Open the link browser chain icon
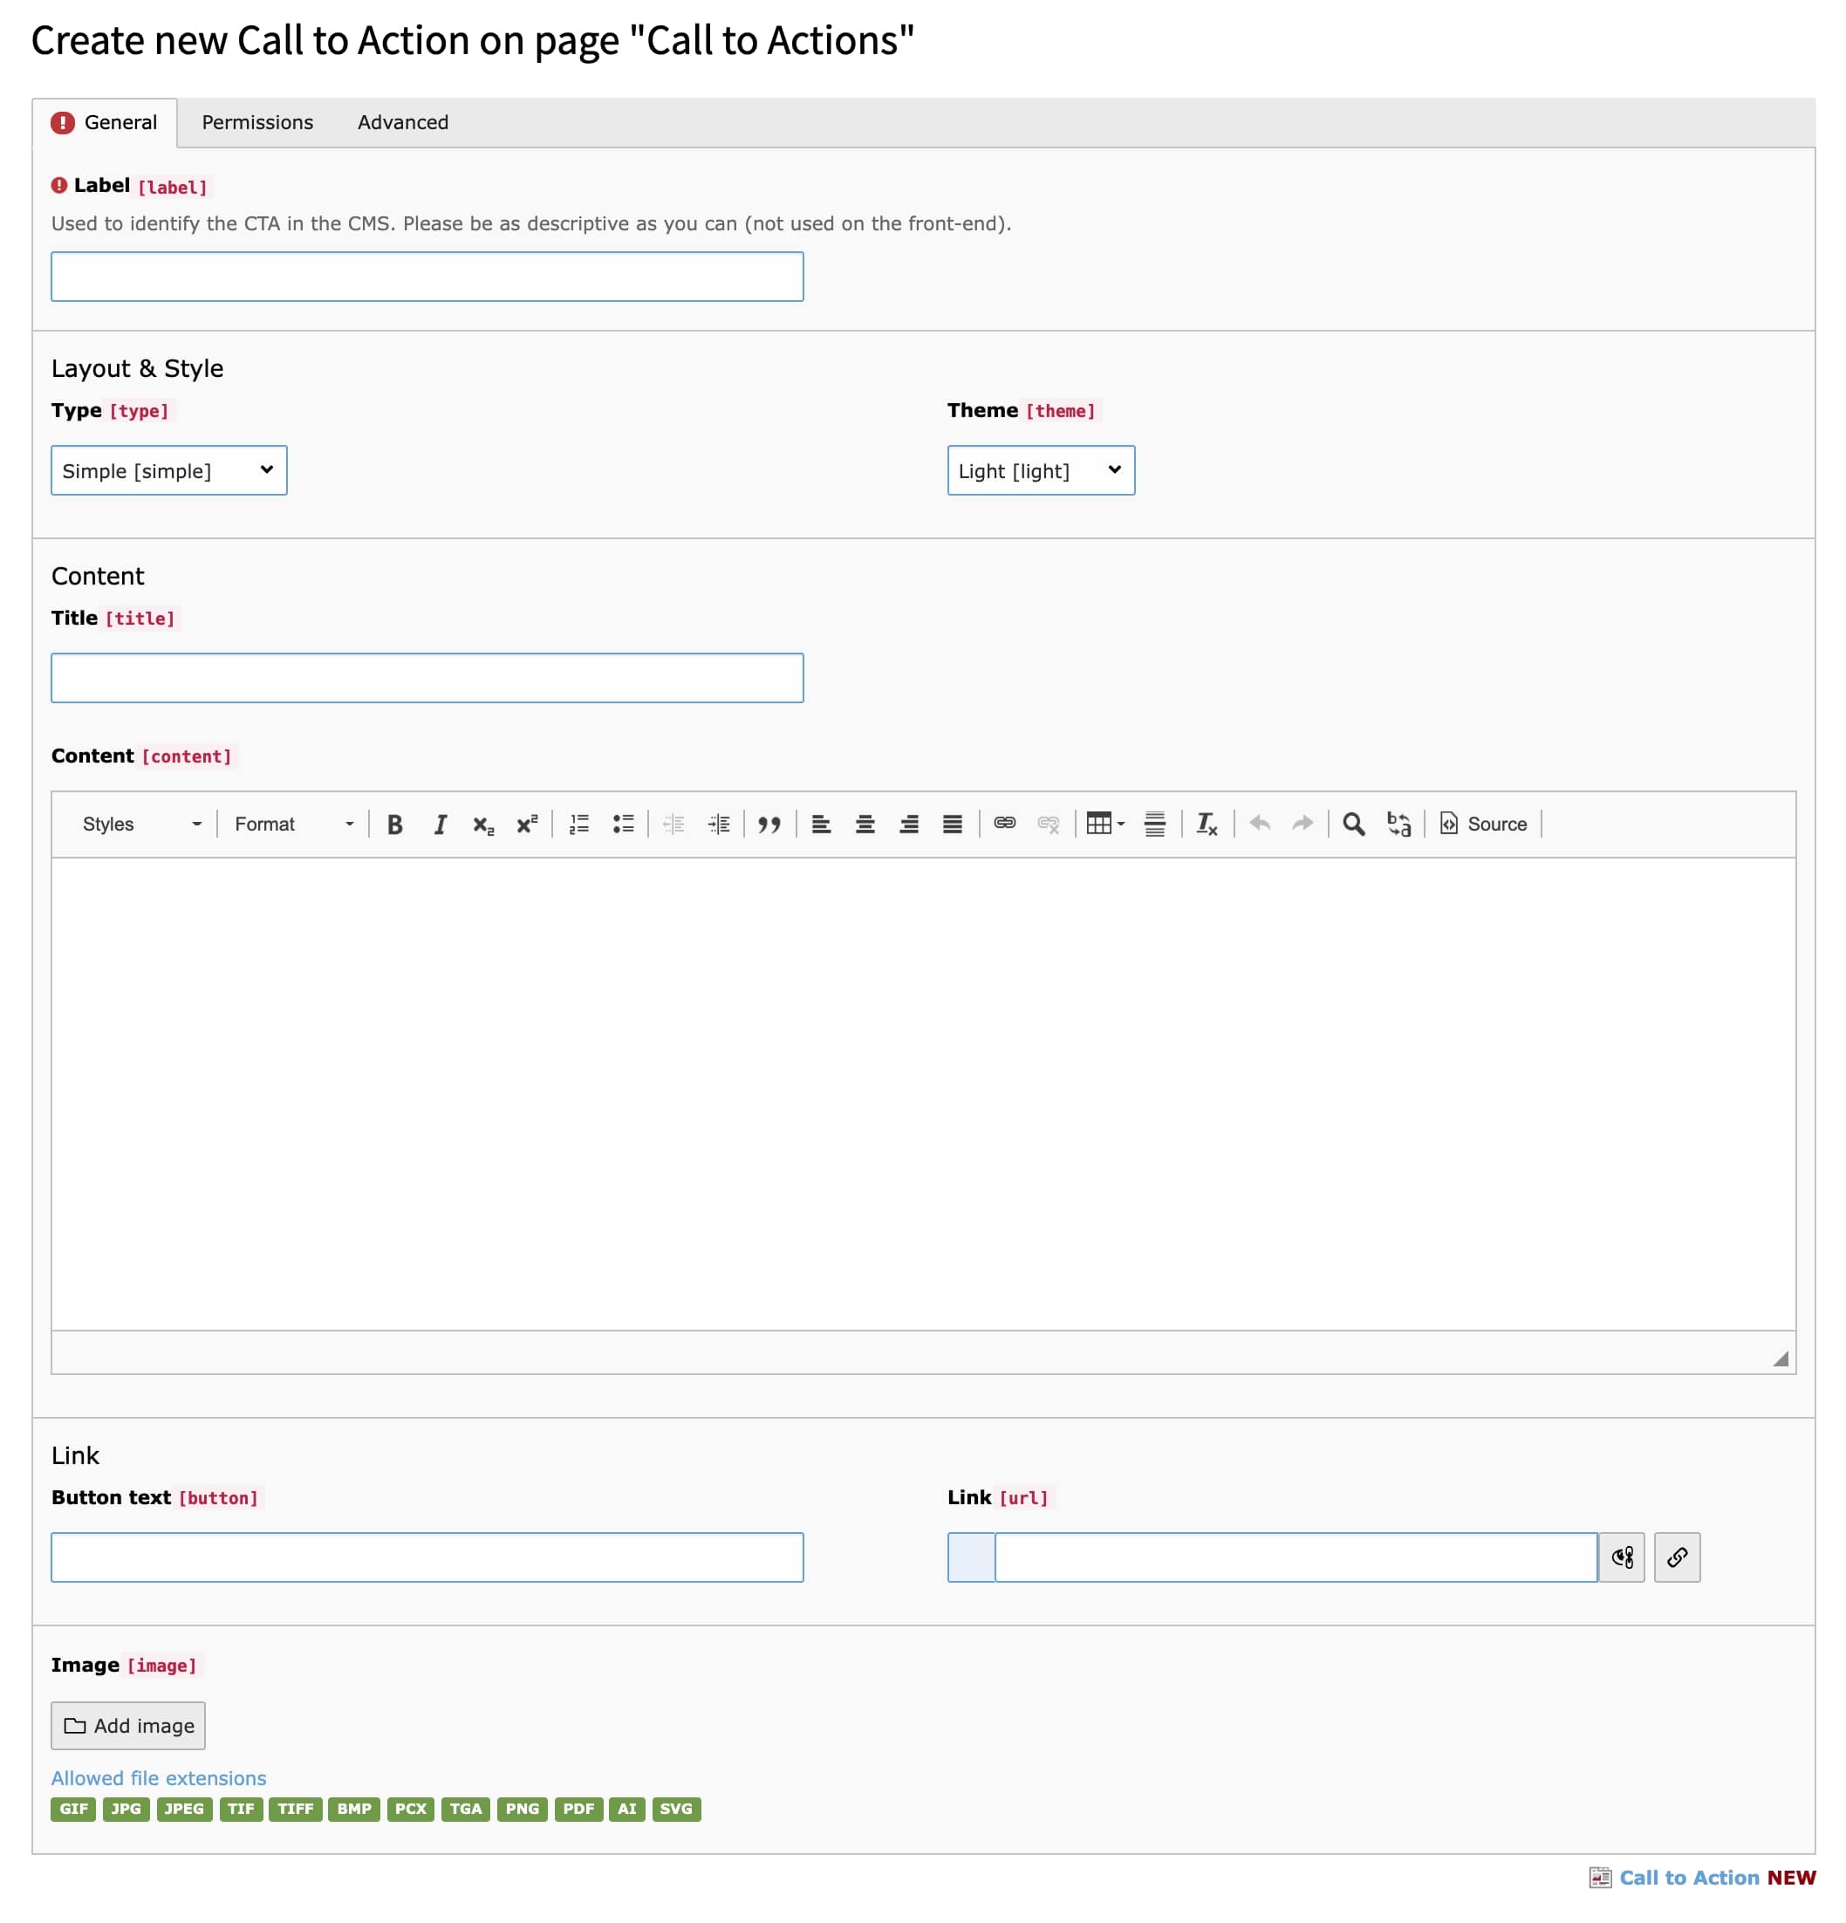 coord(1676,1557)
